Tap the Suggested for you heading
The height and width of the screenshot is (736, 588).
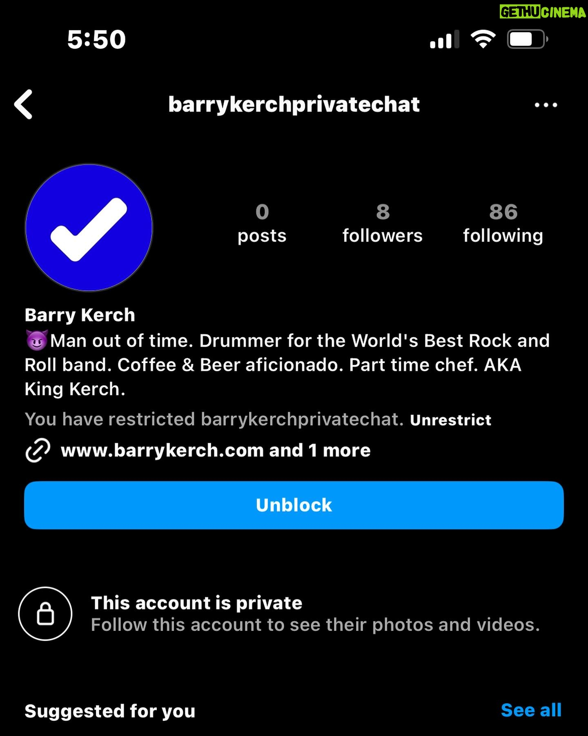tap(110, 711)
